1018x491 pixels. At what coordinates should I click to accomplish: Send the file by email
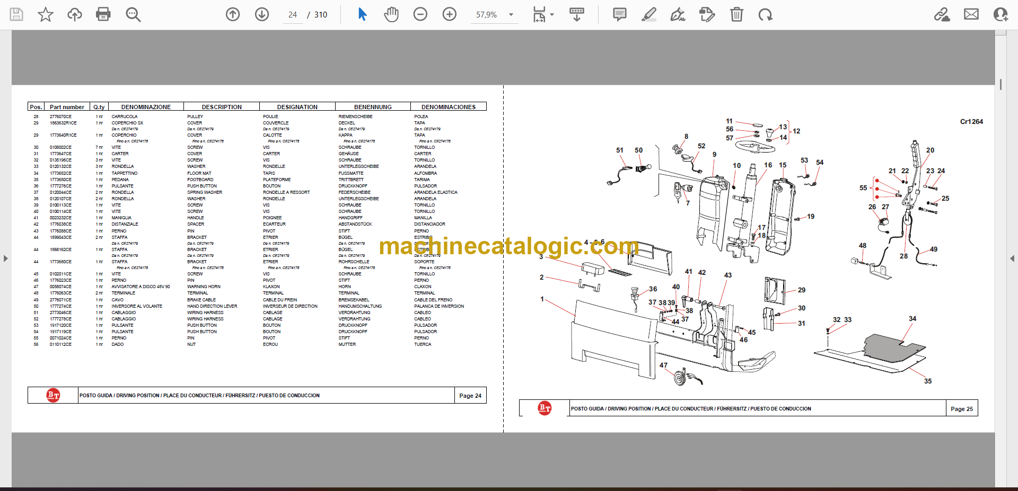(x=971, y=14)
